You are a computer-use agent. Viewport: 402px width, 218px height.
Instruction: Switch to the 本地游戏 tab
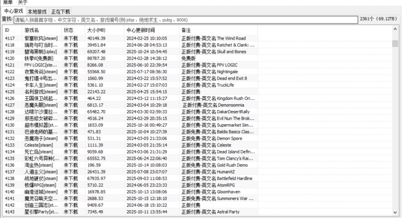pyautogui.click(x=37, y=12)
